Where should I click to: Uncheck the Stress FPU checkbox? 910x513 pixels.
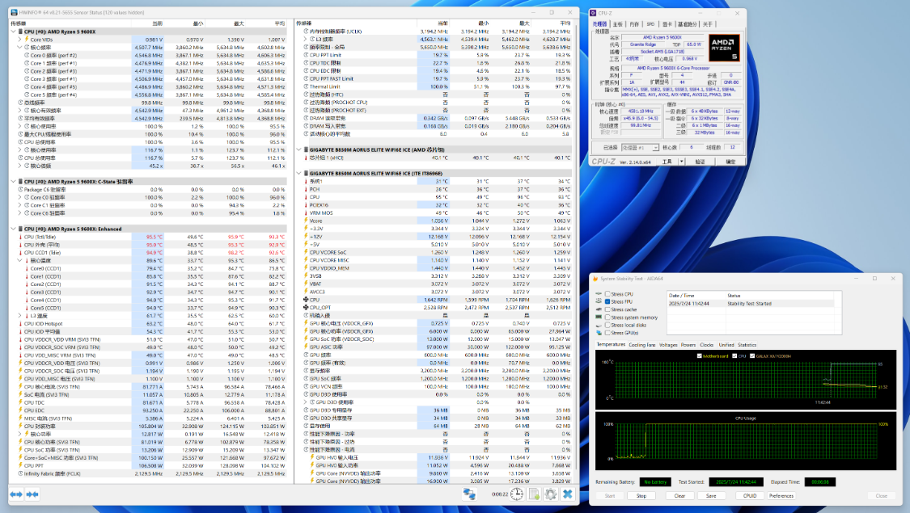[x=607, y=301]
